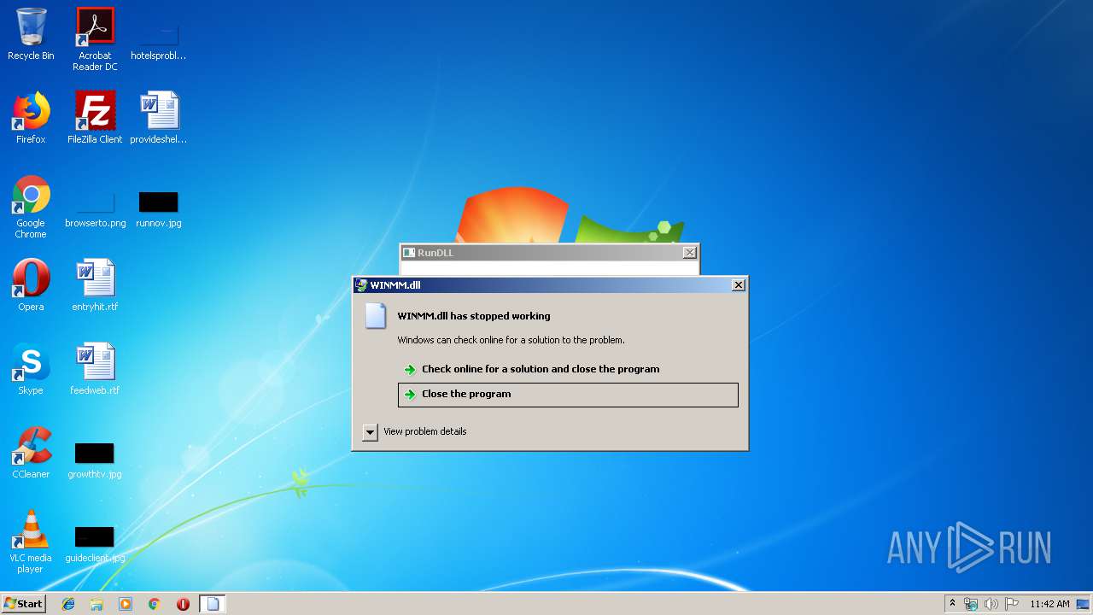Open the Recycle Bin desktop icon

(x=31, y=34)
